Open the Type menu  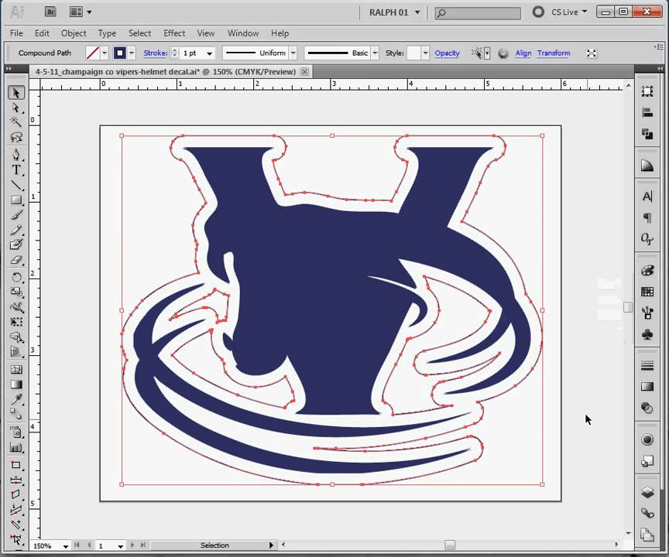point(107,33)
